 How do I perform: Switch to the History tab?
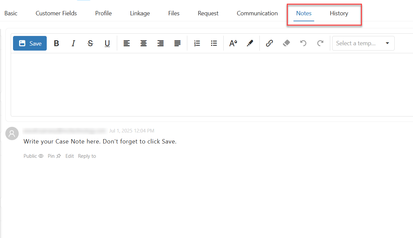coord(339,13)
